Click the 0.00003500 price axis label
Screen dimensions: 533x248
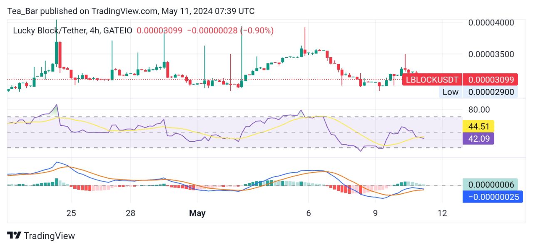point(491,54)
